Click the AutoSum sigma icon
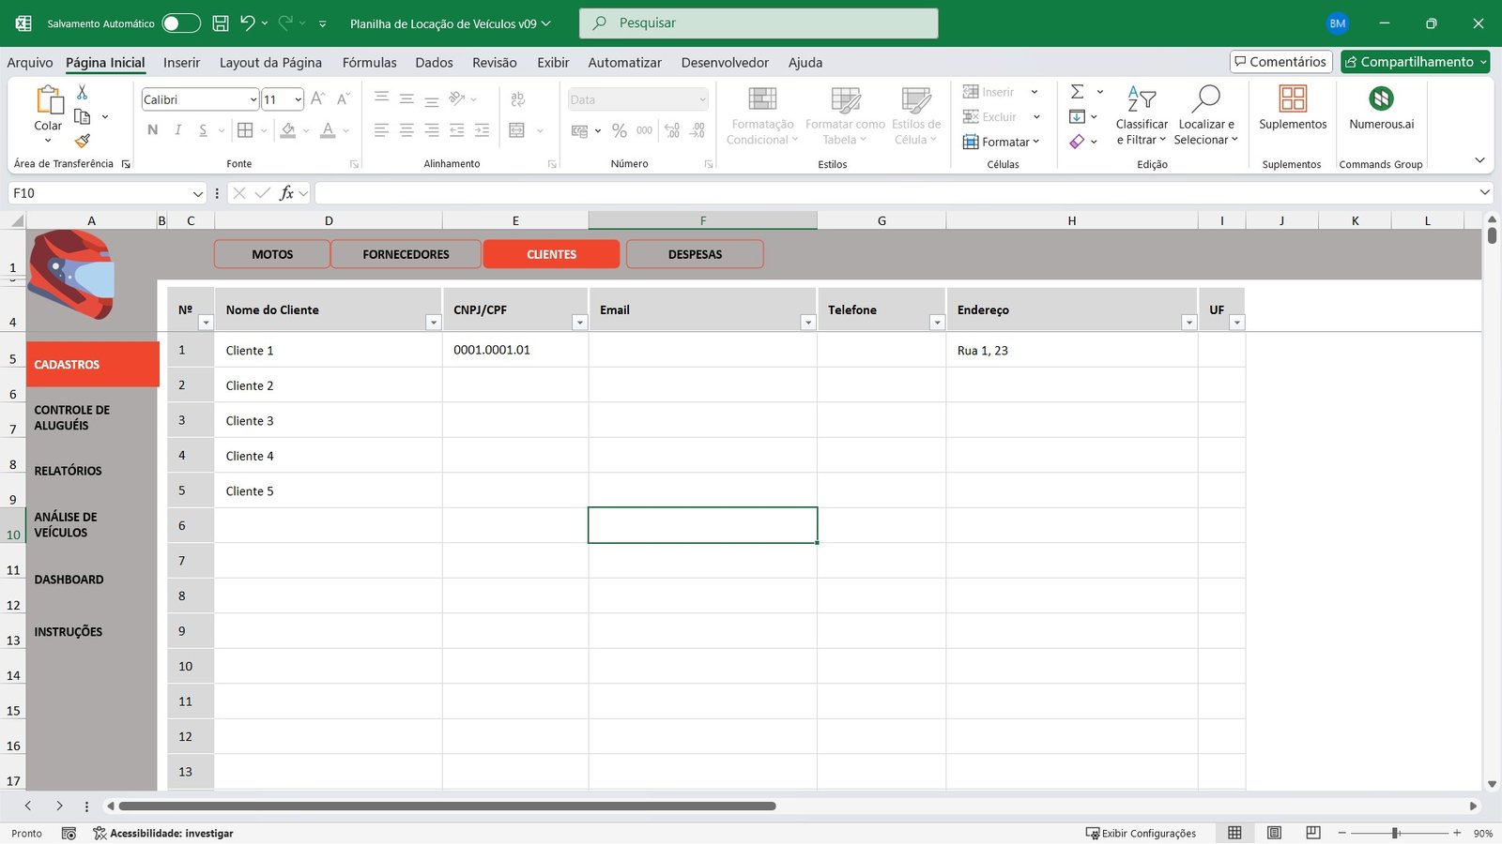Image resolution: width=1502 pixels, height=844 pixels. click(1078, 92)
